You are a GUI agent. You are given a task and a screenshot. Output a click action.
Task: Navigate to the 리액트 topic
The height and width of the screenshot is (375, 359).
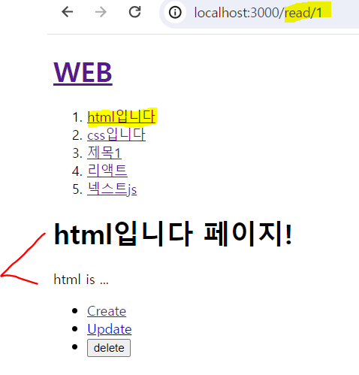click(x=107, y=171)
